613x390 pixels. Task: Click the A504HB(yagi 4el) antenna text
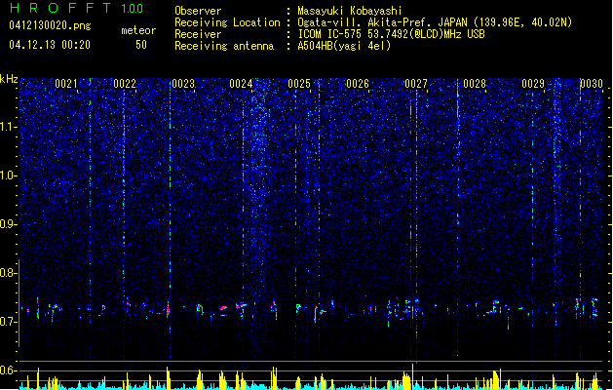[x=344, y=46]
